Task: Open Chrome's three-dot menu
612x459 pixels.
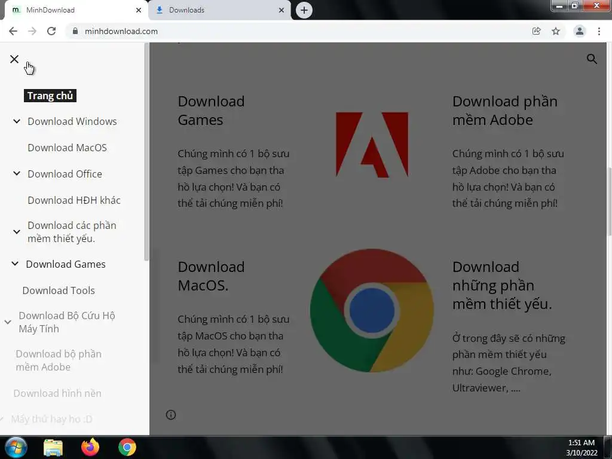Action: [599, 31]
